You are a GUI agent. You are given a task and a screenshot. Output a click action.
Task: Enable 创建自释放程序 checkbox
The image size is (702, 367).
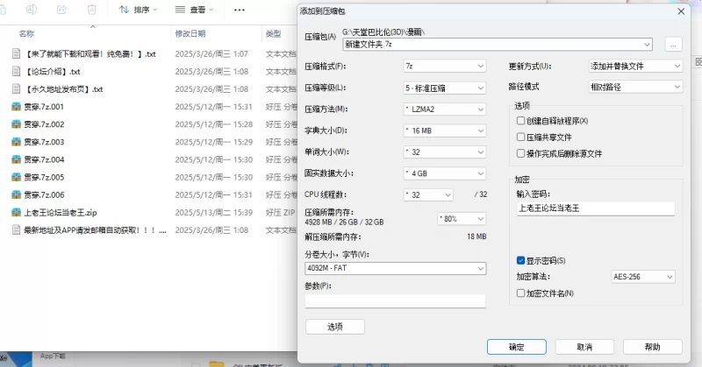tap(520, 121)
